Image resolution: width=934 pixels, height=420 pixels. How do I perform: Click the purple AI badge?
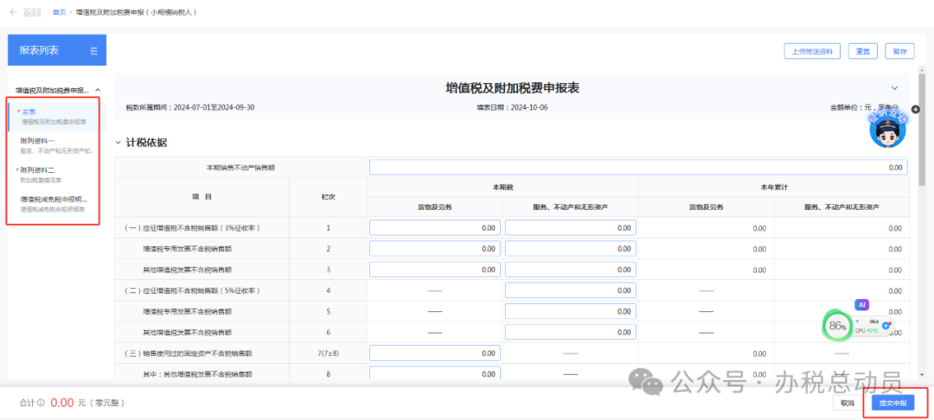[x=861, y=304]
